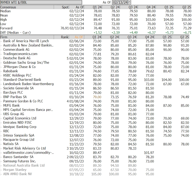Image resolution: width=192 pixels, height=176 pixels.
Task: Select the NYMEX WTI $/BBL ticker field
Action: coord(41,2)
